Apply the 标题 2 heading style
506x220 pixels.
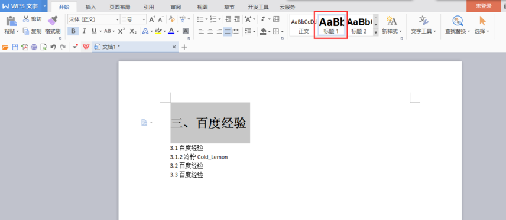[359, 25]
